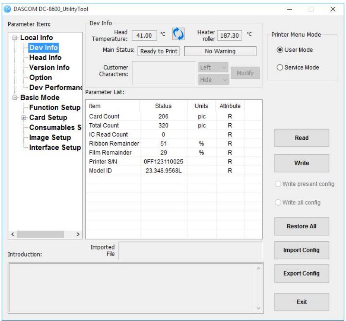The width and height of the screenshot is (346, 321).
Task: Click the Export Config button
Action: tap(302, 273)
